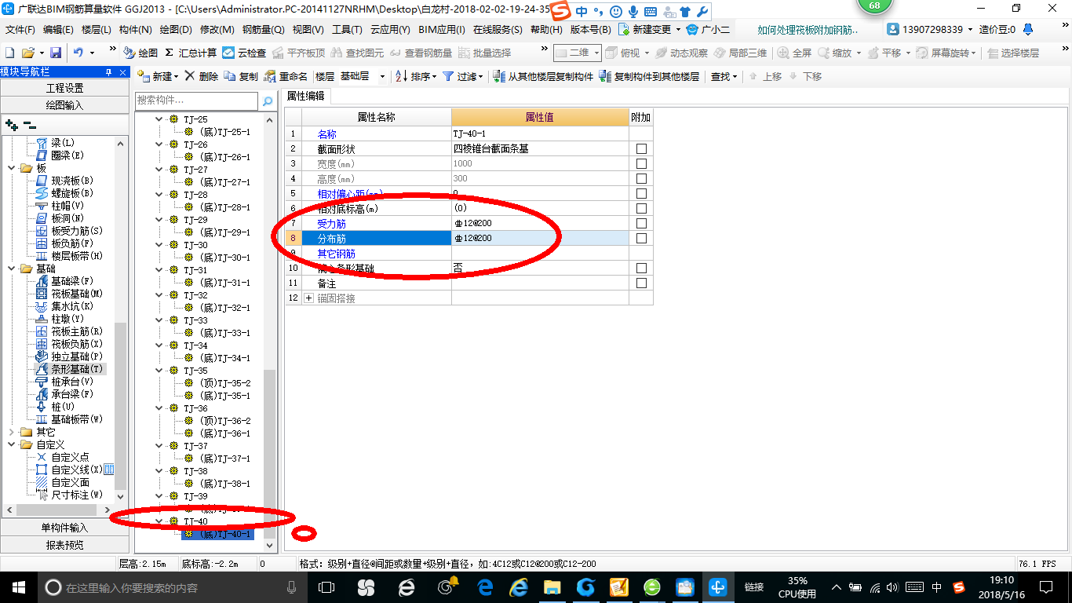Run 汇总计算 from the toolbar
The image size is (1072, 603).
point(191,53)
